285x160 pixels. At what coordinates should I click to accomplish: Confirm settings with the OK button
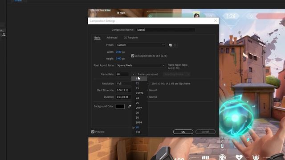[x=183, y=132]
